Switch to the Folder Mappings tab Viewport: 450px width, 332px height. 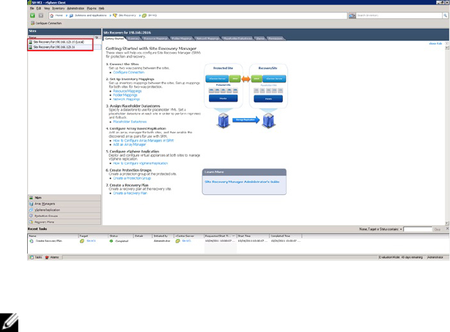pos(182,38)
